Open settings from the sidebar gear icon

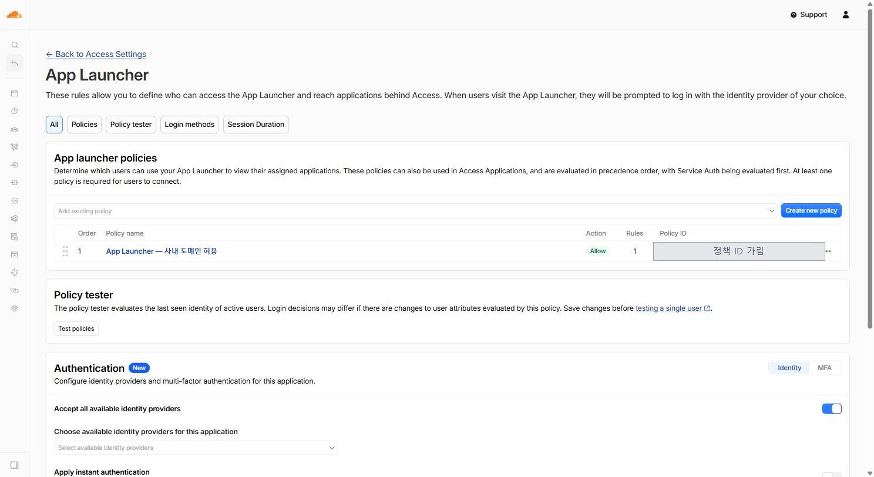point(15,308)
